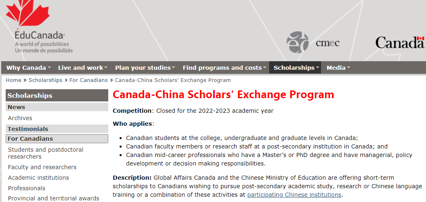
Task: Open Find programs and costs menu
Action: (x=224, y=68)
